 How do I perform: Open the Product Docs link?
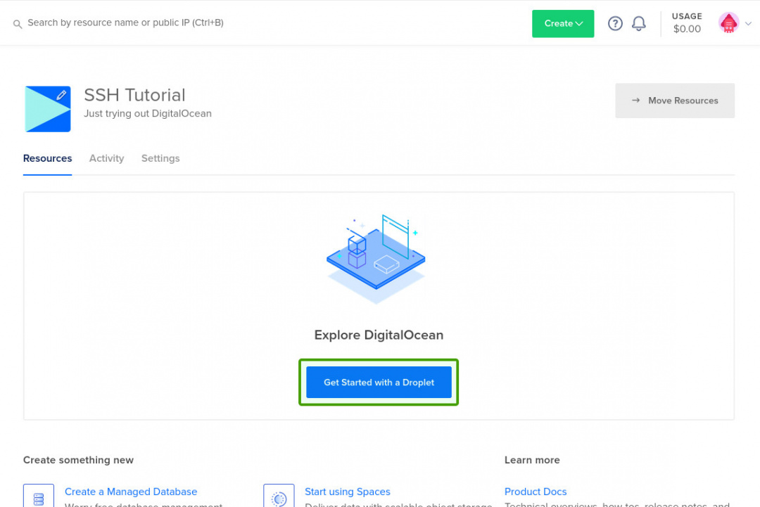coord(536,492)
